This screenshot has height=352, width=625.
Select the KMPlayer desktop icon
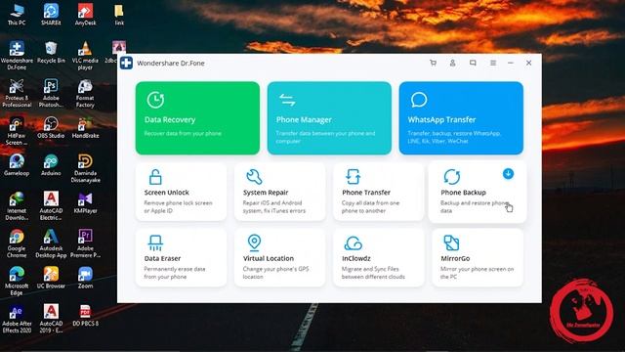pos(85,202)
